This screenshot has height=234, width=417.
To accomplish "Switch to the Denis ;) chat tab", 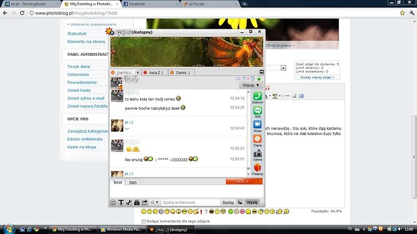I will click(181, 72).
